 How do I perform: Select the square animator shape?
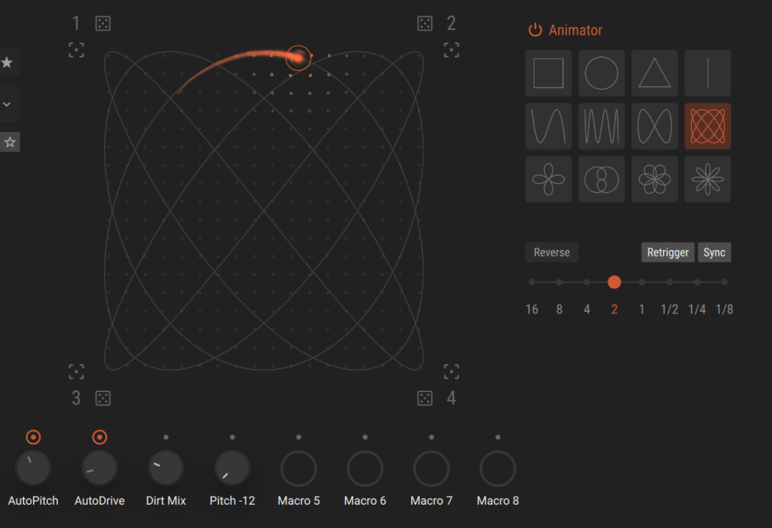coord(548,73)
